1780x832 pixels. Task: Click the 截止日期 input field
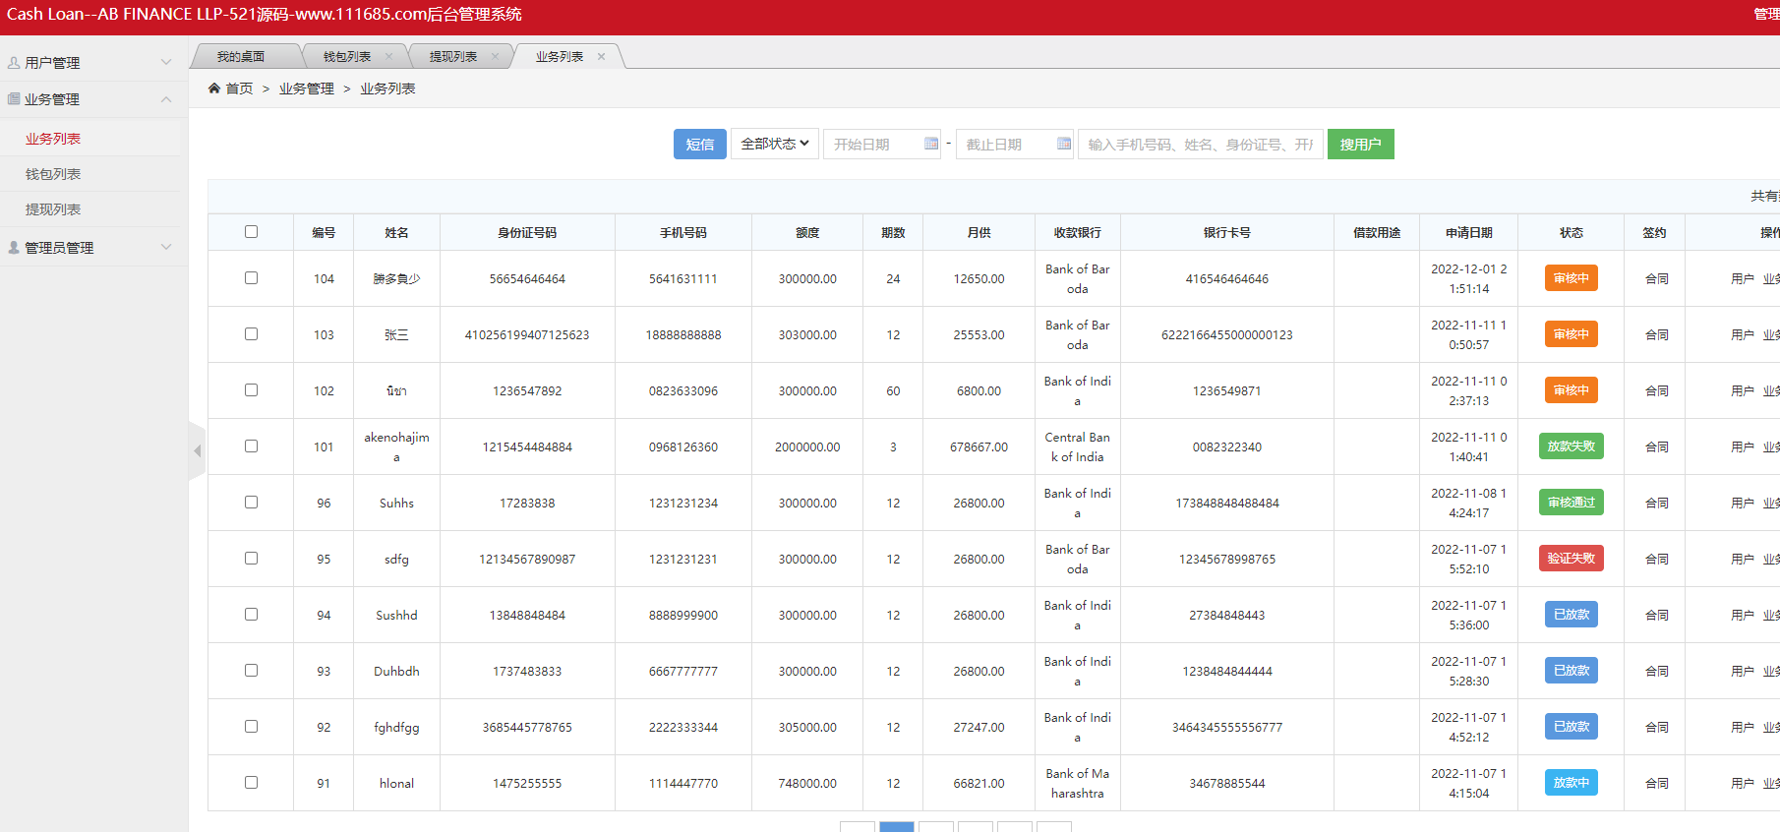point(1015,144)
